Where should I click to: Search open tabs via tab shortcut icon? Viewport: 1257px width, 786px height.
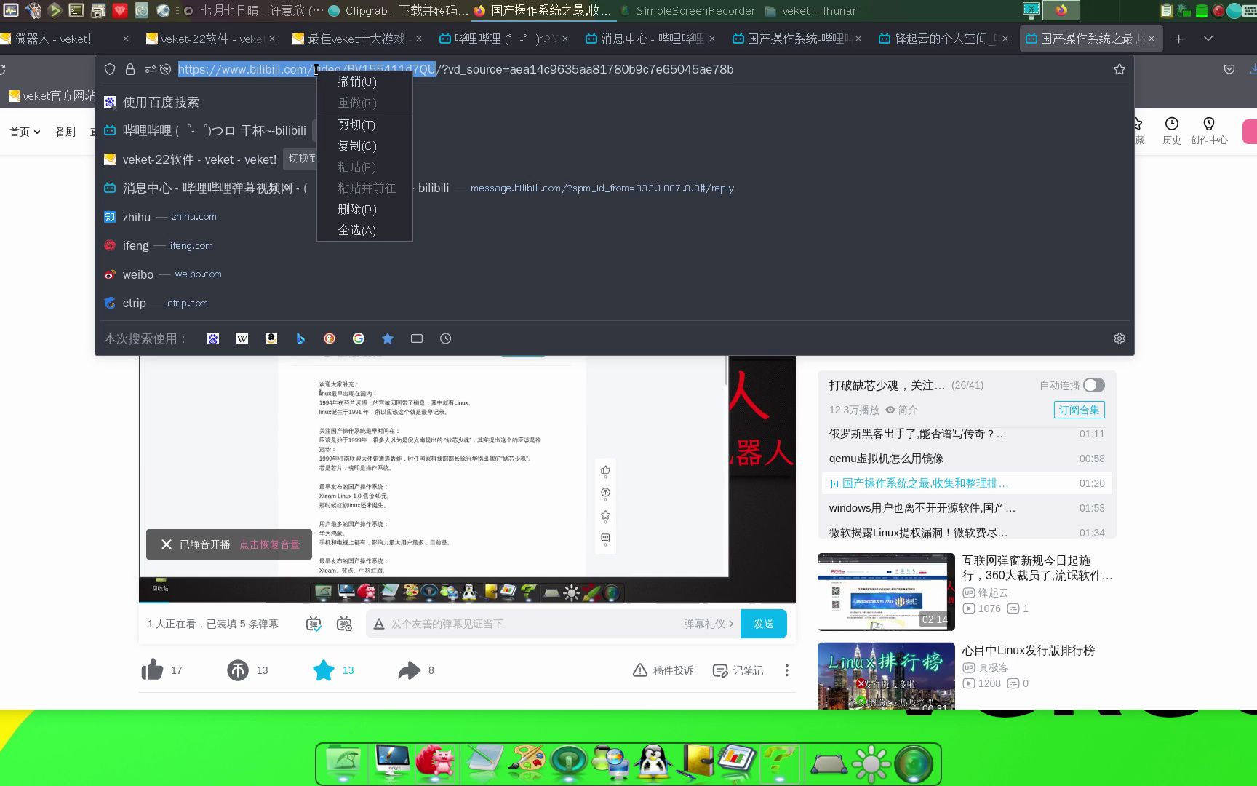pos(417,338)
